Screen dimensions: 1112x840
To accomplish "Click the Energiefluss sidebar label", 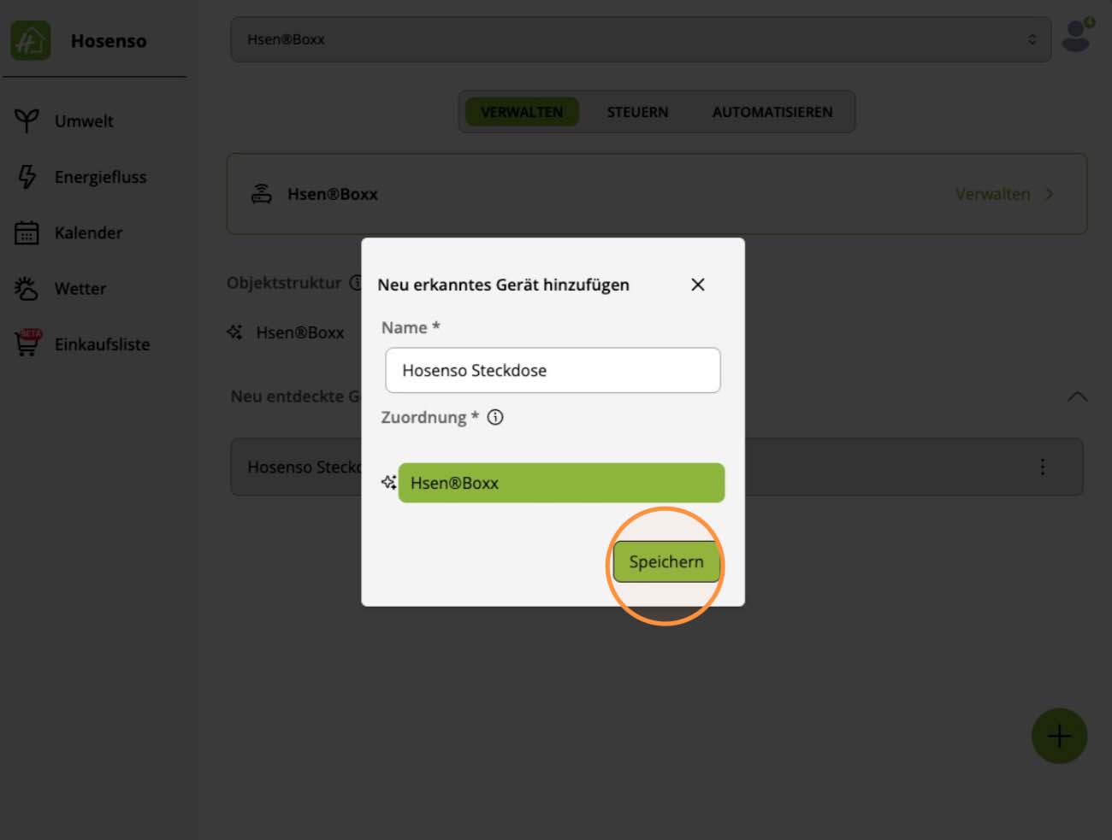I will click(101, 177).
